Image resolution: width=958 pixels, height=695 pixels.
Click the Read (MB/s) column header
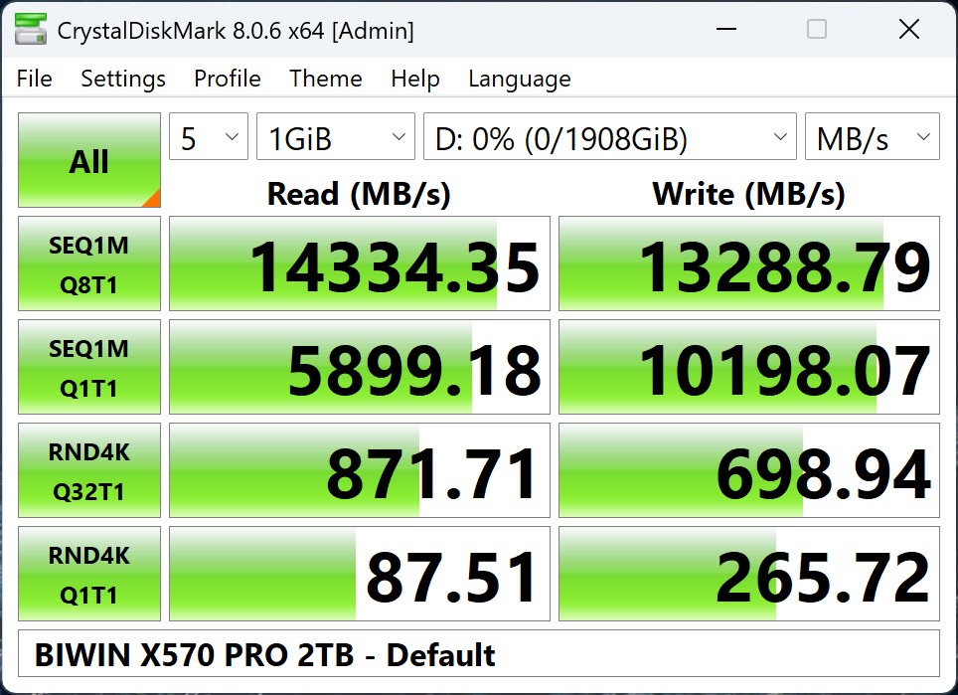360,194
